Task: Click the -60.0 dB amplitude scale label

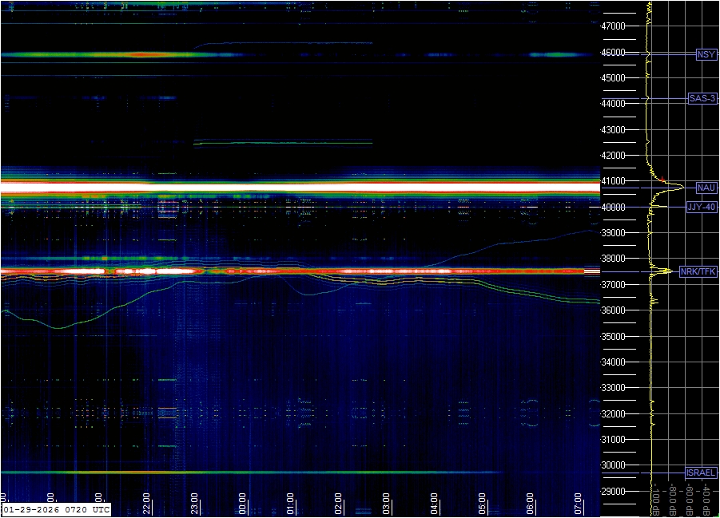Action: click(x=690, y=498)
